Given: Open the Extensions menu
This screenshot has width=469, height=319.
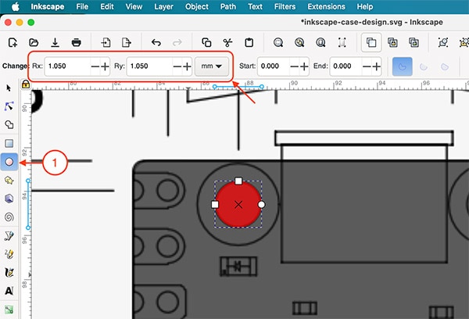Looking at the screenshot, I should pyautogui.click(x=326, y=6).
